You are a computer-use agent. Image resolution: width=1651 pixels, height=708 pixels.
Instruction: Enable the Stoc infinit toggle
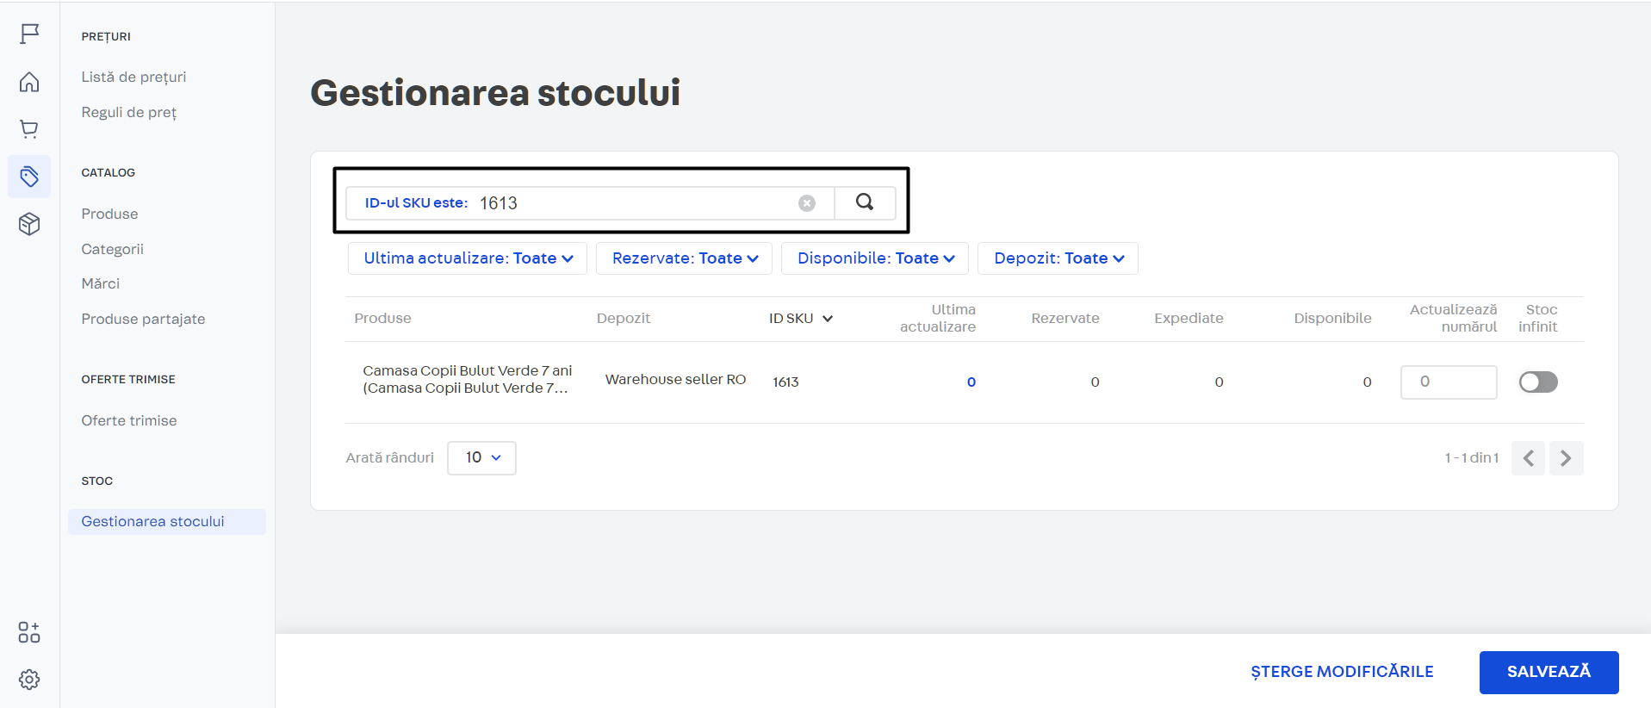[1538, 382]
